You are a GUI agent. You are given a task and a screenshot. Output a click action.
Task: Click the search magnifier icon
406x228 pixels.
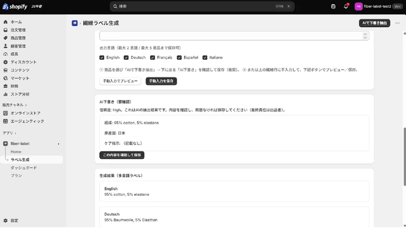click(115, 7)
